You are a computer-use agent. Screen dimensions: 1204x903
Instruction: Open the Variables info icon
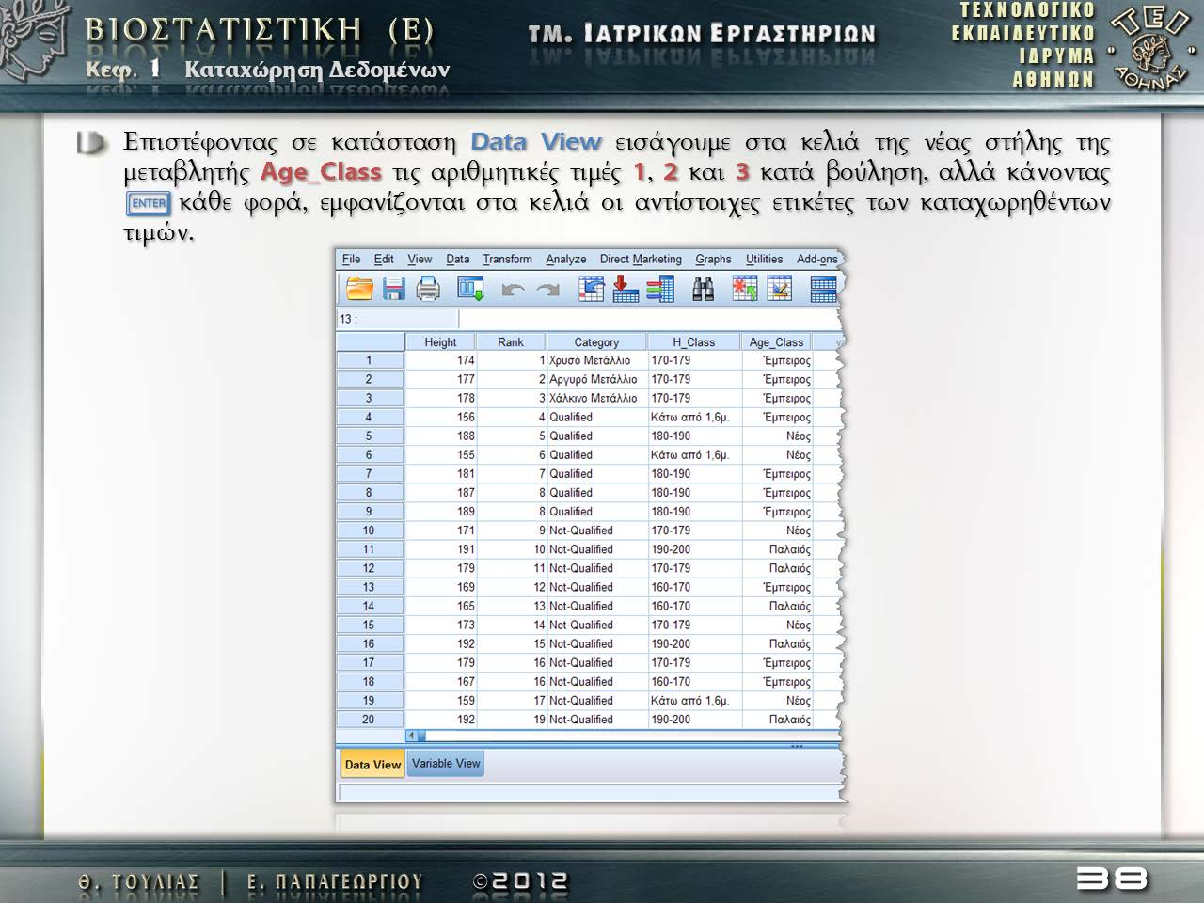[x=660, y=289]
